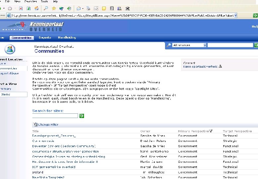
Task: Click the Mail envelope toolbar icon
Action: pos(79,8)
